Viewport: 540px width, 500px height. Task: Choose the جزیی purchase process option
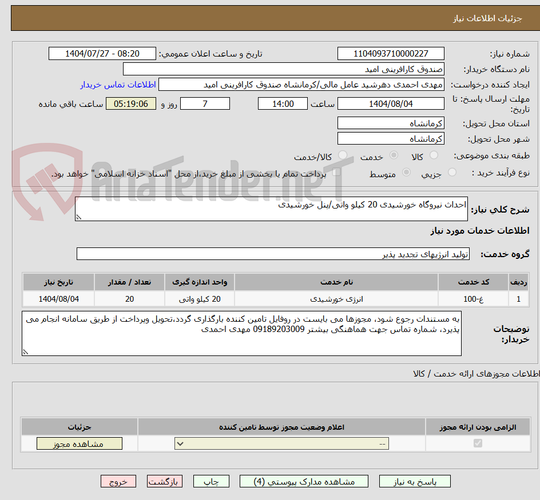pos(451,173)
